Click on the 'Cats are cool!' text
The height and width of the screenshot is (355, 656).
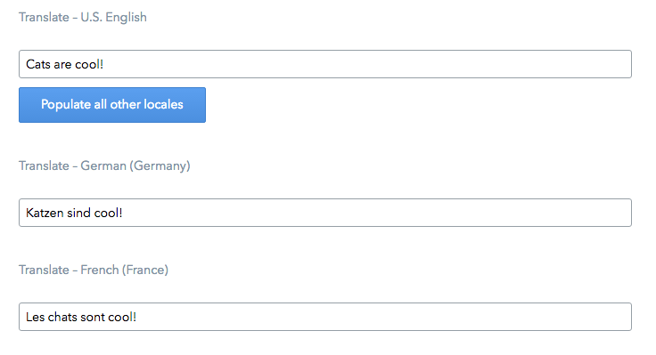[64, 64]
